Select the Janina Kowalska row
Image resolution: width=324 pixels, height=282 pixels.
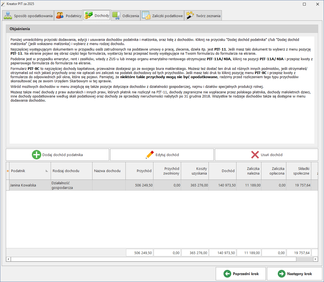click(162, 185)
